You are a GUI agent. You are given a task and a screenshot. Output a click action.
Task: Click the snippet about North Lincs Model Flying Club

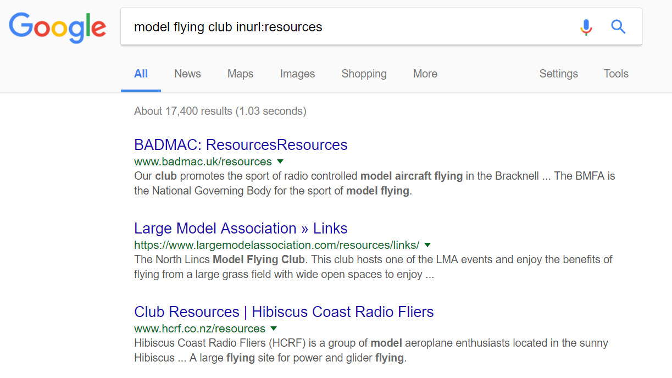(x=373, y=266)
